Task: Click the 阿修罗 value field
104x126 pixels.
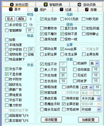Action: [x=96, y=81]
